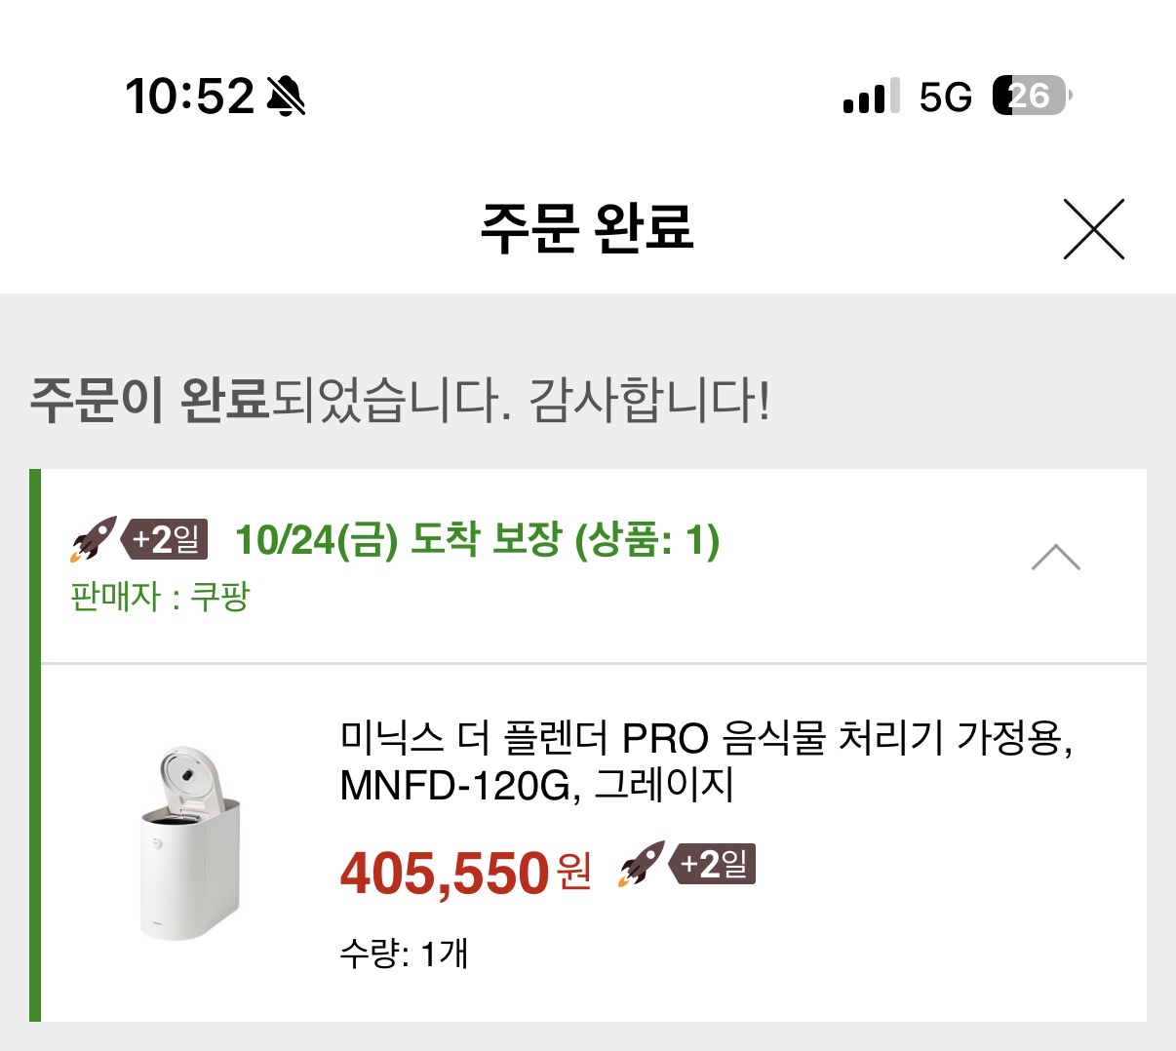Tap the silent mode bell icon in status bar
Screen dimensions: 1176x1051
pos(286,96)
